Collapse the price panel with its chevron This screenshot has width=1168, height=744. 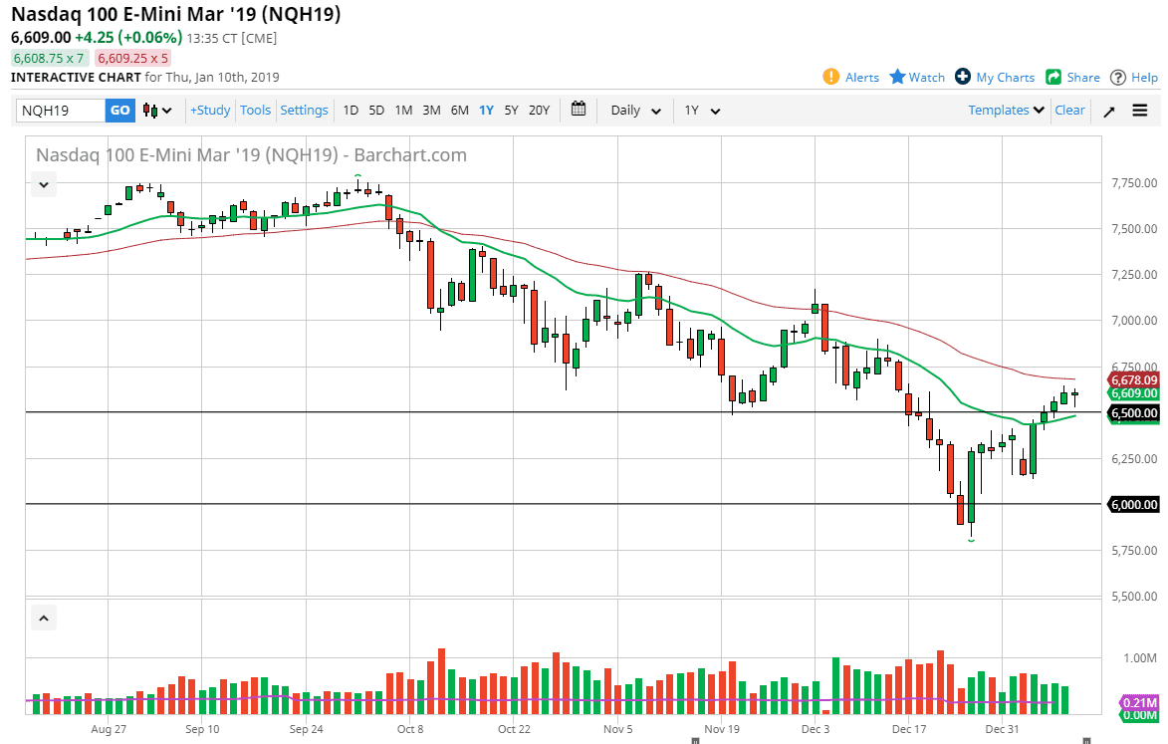(x=43, y=184)
